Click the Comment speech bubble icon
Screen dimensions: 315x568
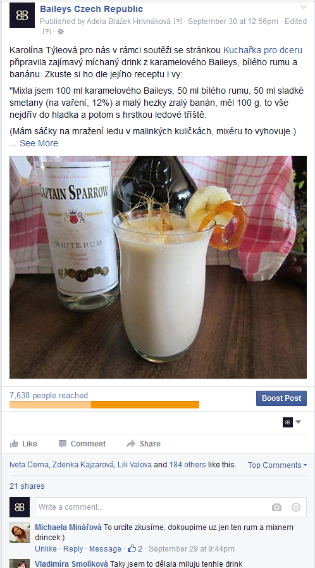[x=63, y=444]
